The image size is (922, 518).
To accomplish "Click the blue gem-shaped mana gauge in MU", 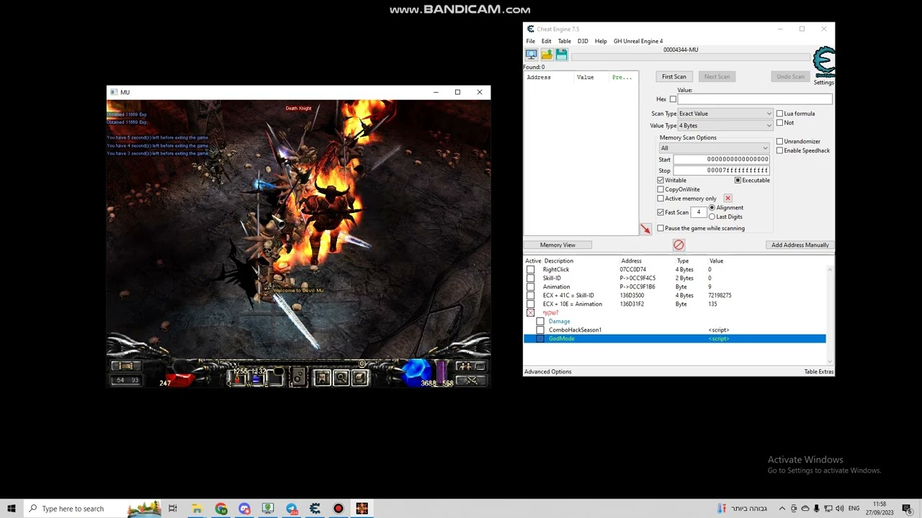I will 416,371.
